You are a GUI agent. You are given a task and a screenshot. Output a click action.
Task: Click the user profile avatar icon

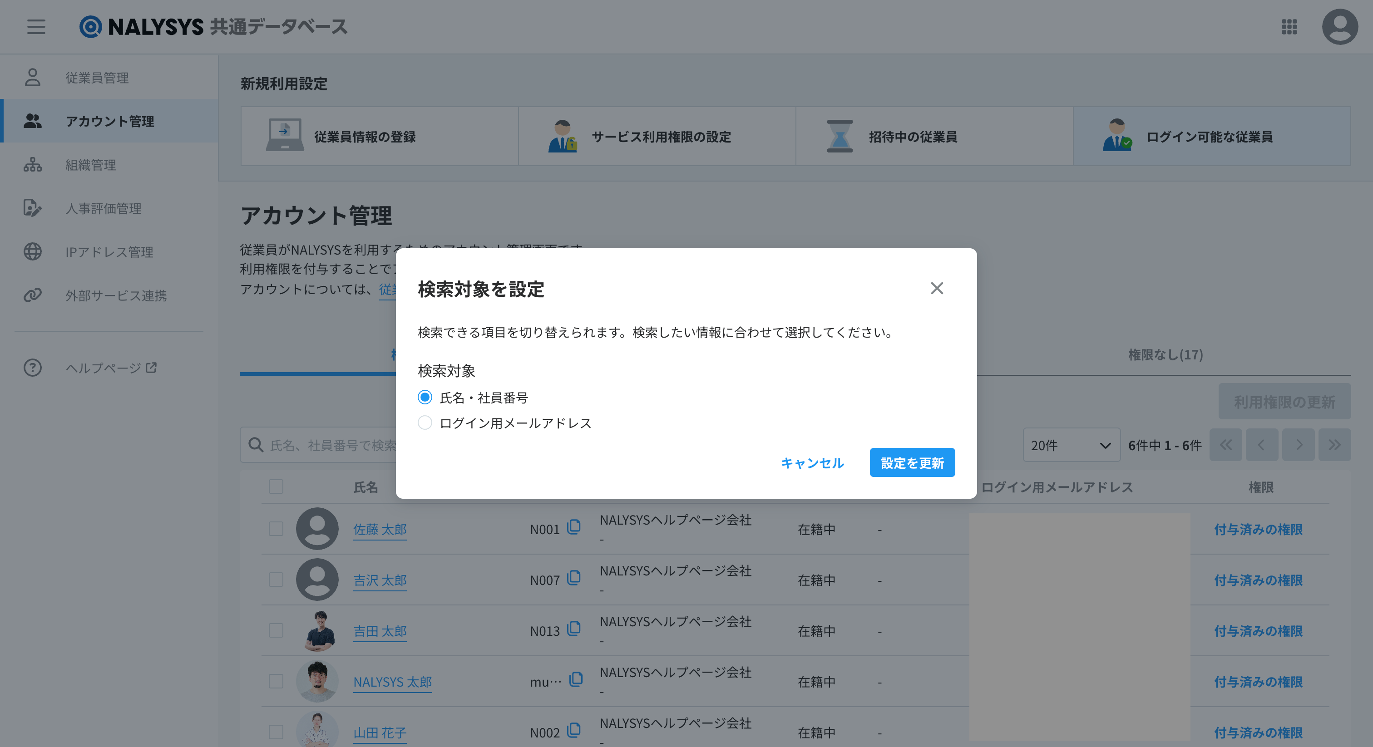click(1339, 27)
